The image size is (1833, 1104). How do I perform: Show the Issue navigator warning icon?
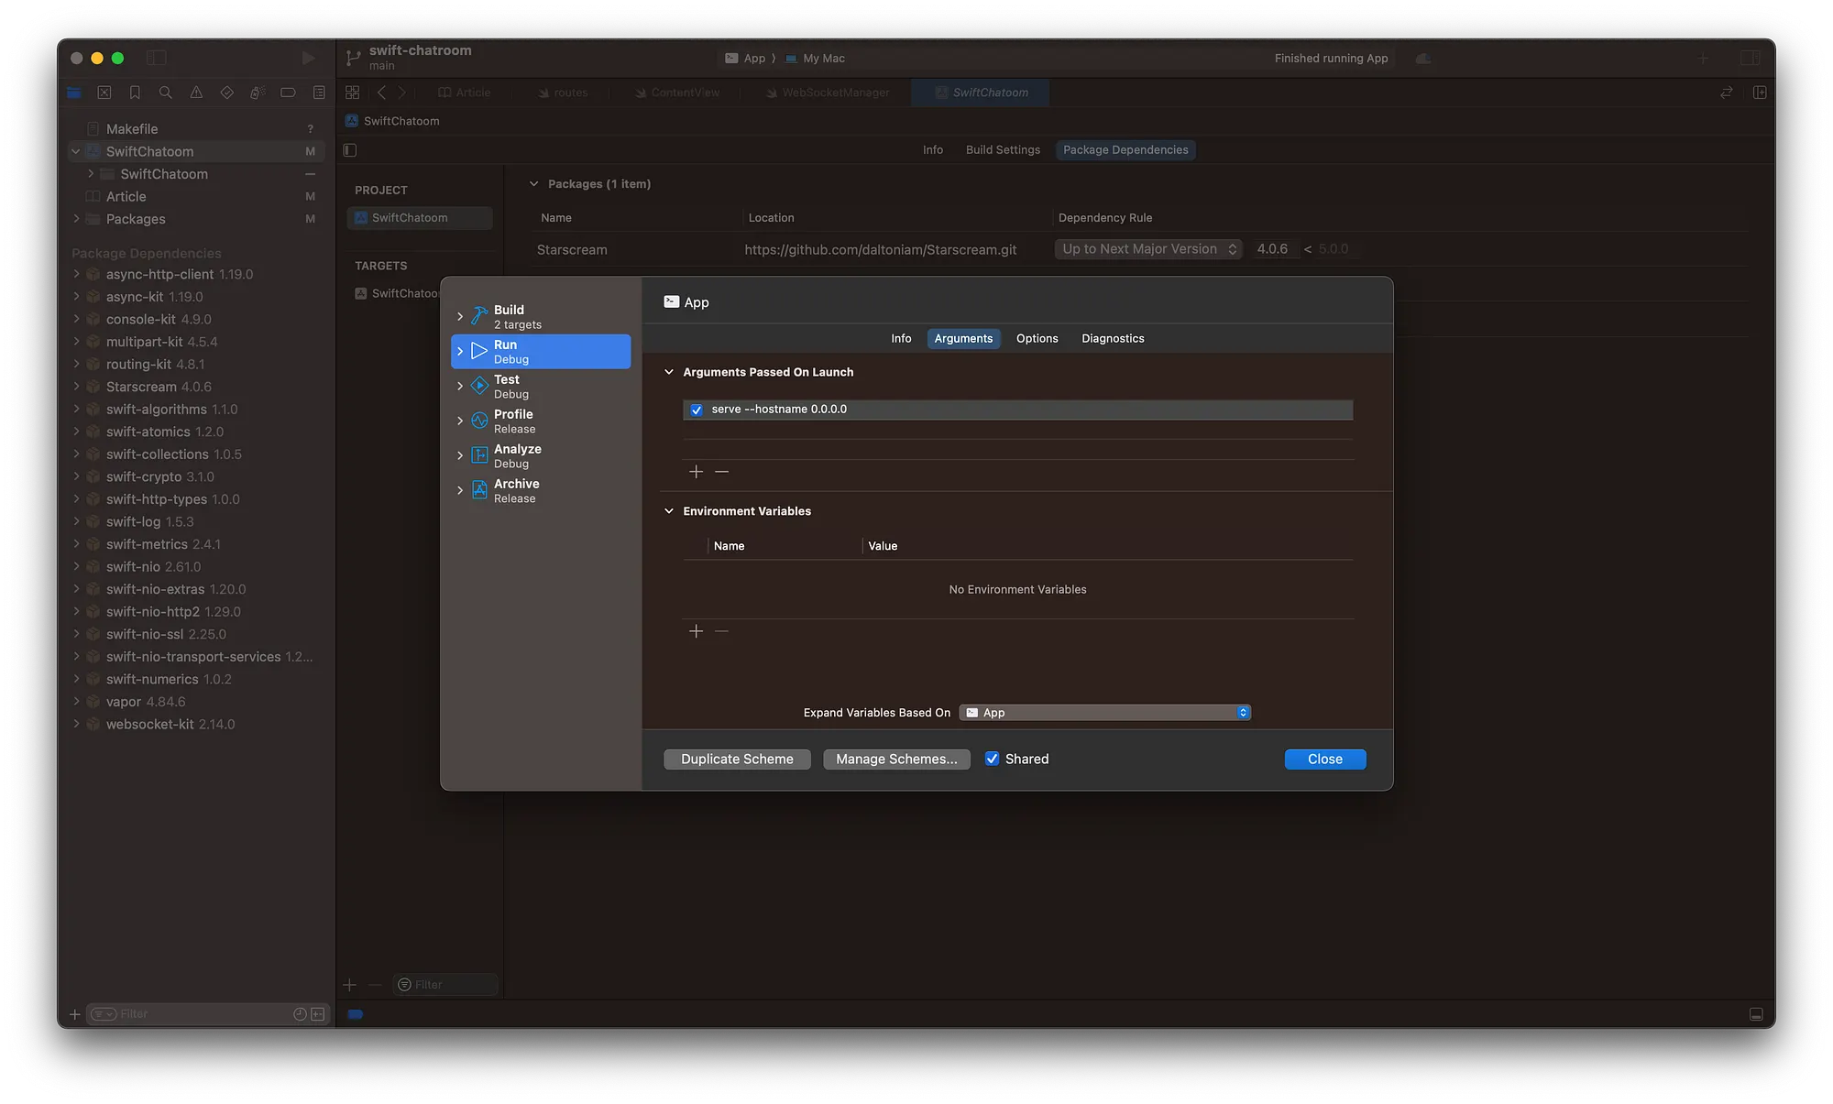[195, 93]
